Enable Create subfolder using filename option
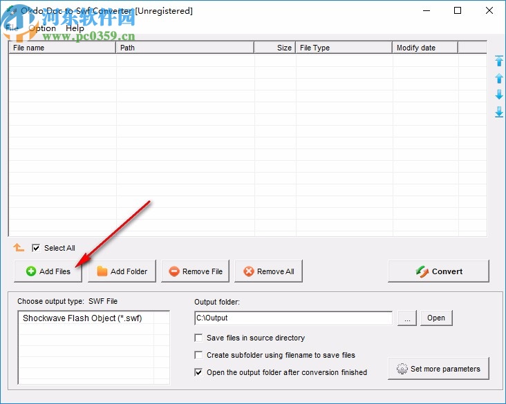The image size is (506, 404). (198, 355)
